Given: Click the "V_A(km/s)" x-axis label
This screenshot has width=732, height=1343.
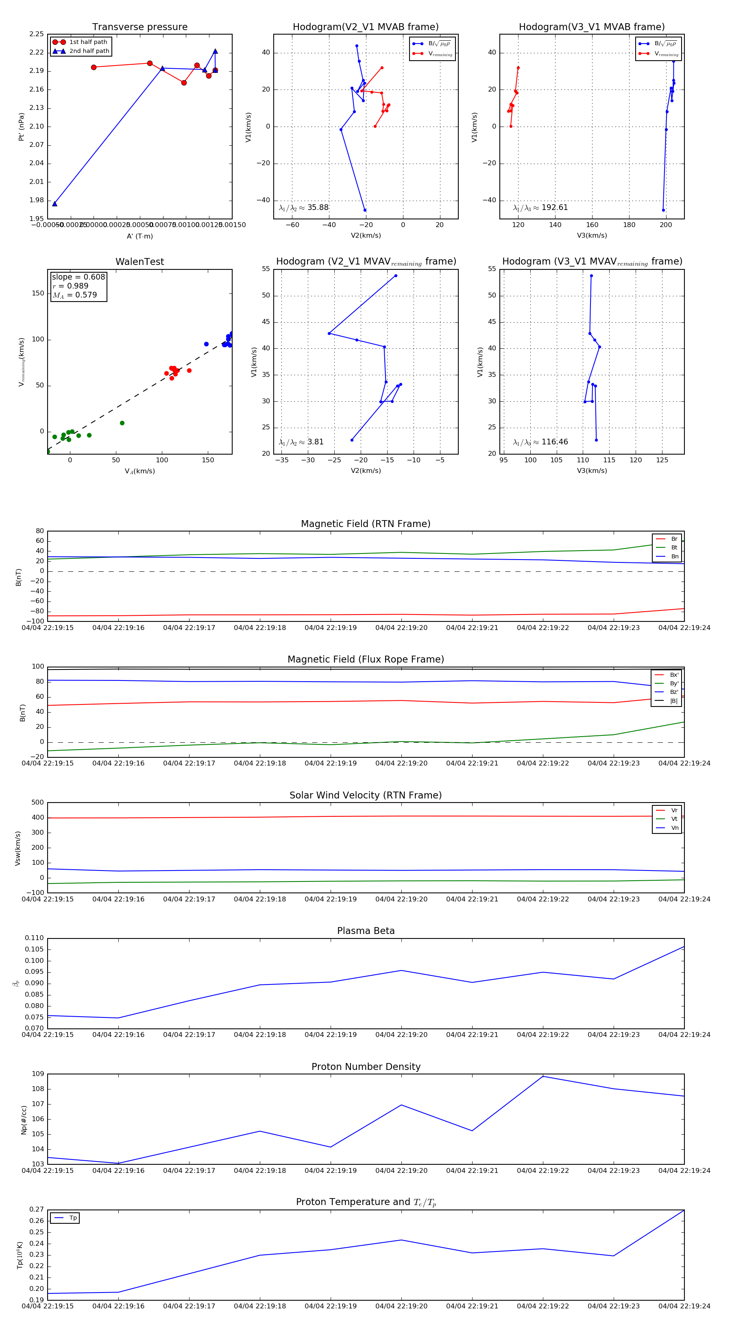Looking at the screenshot, I should click(x=139, y=471).
